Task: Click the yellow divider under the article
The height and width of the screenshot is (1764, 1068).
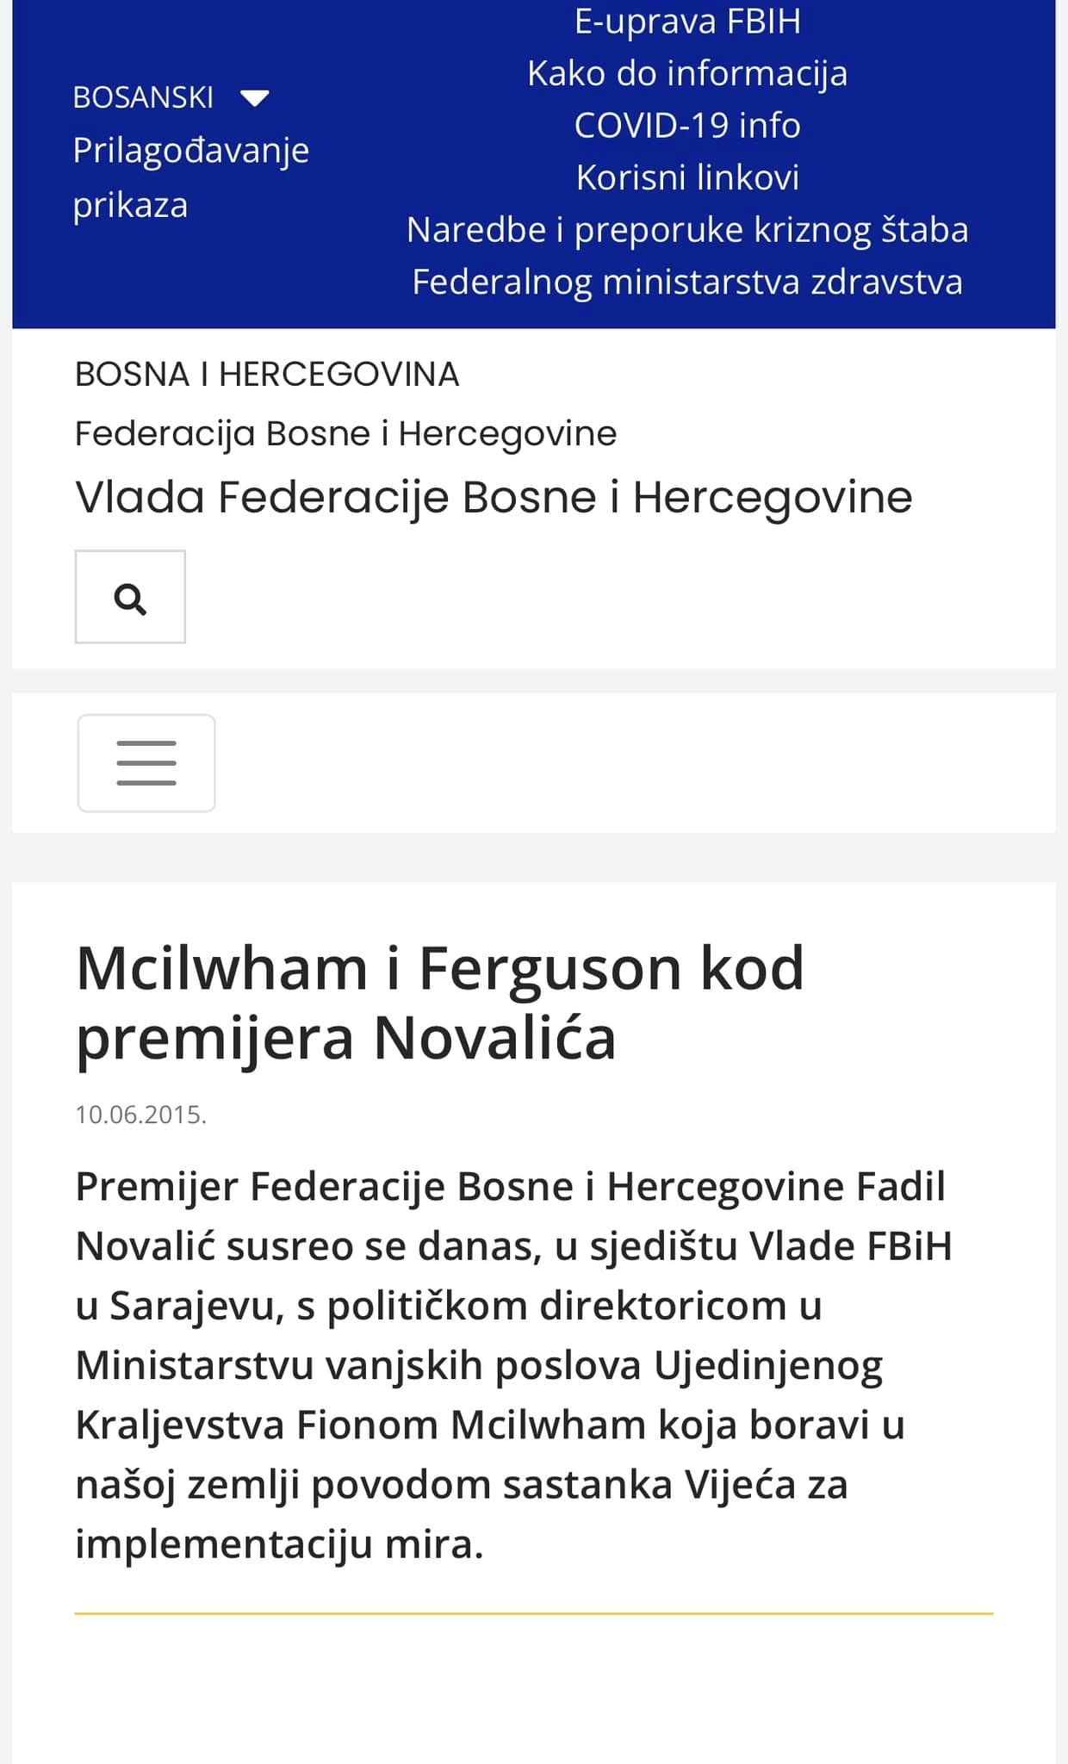Action: coord(534,1613)
